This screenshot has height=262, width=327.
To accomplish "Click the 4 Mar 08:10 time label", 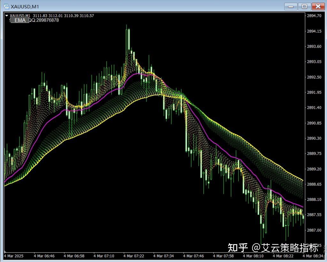I will [253, 256].
